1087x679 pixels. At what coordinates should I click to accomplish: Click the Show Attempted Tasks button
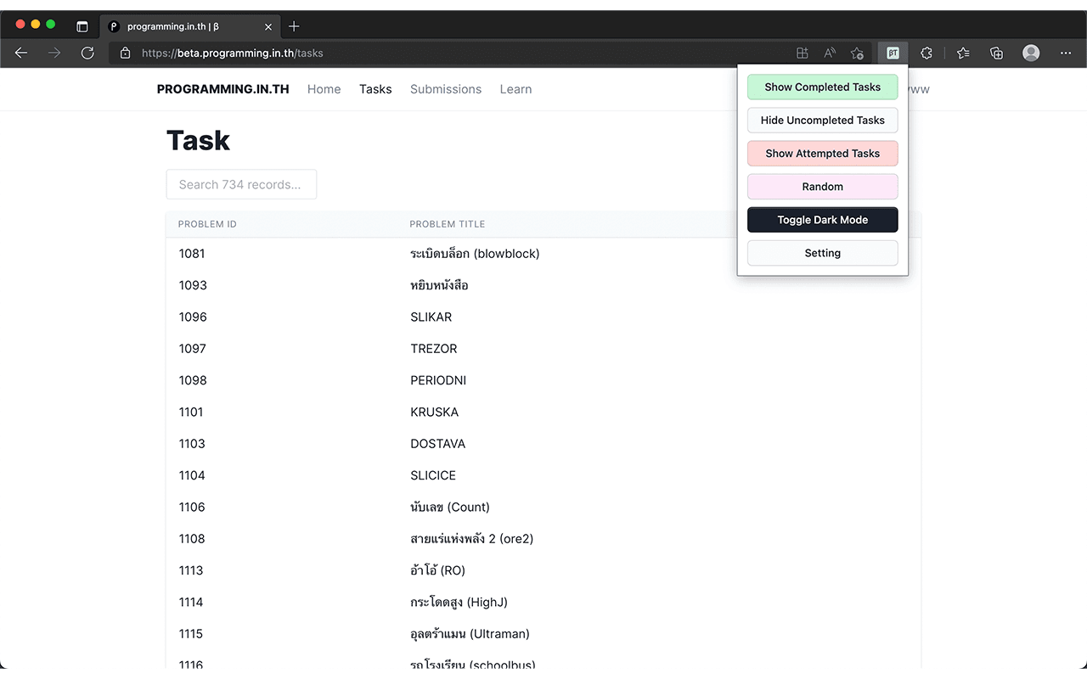(822, 153)
